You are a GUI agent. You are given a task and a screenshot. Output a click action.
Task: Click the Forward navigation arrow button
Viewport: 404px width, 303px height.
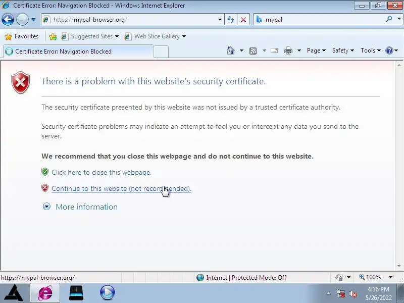click(x=22, y=20)
